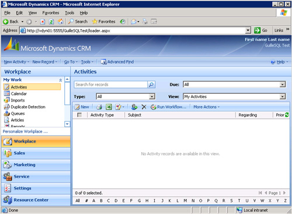This screenshot has height=214, width=292.
Task: Switch to the Settings area
Action: (x=36, y=188)
